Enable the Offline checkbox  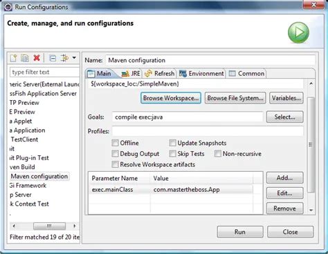[x=115, y=143]
